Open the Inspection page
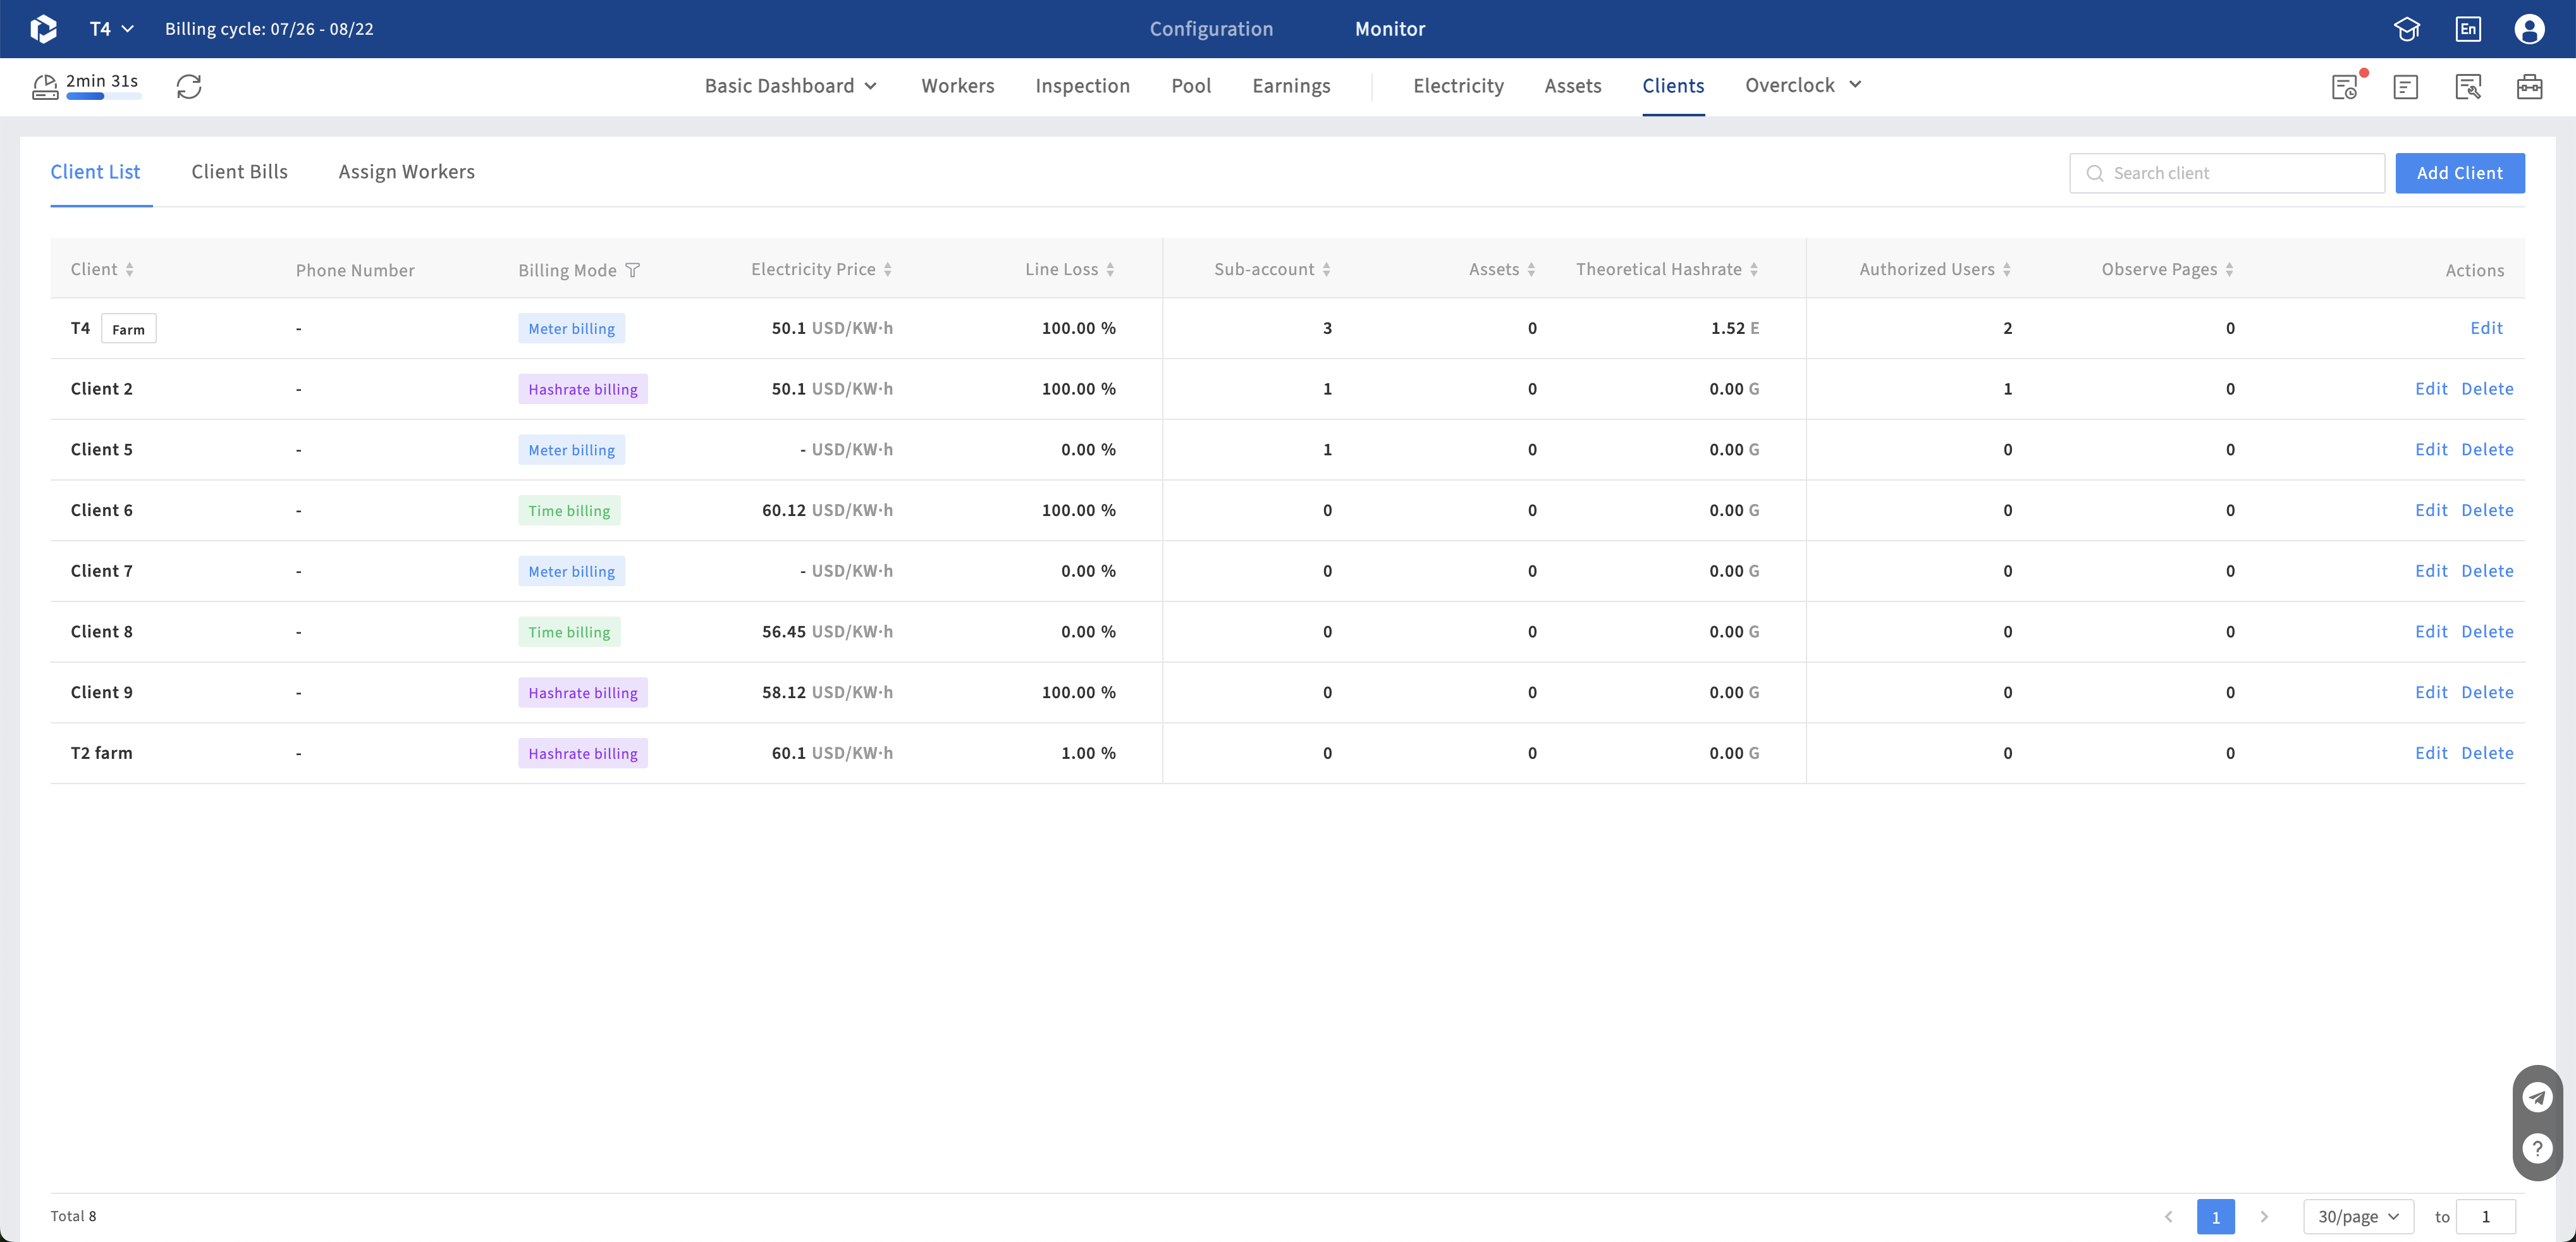 pyautogui.click(x=1082, y=86)
